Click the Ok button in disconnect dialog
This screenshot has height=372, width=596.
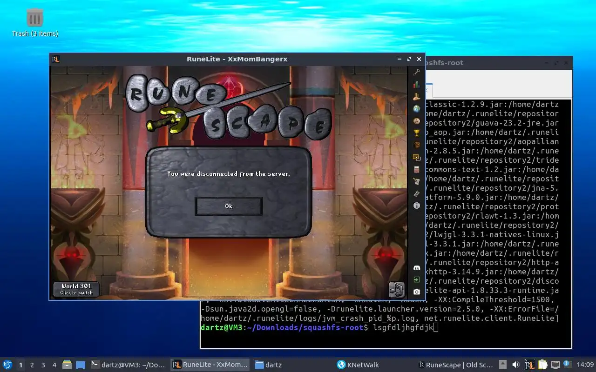pyautogui.click(x=229, y=206)
